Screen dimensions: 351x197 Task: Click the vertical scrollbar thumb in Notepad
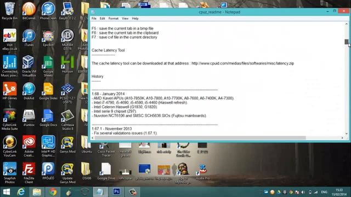coord(346,42)
